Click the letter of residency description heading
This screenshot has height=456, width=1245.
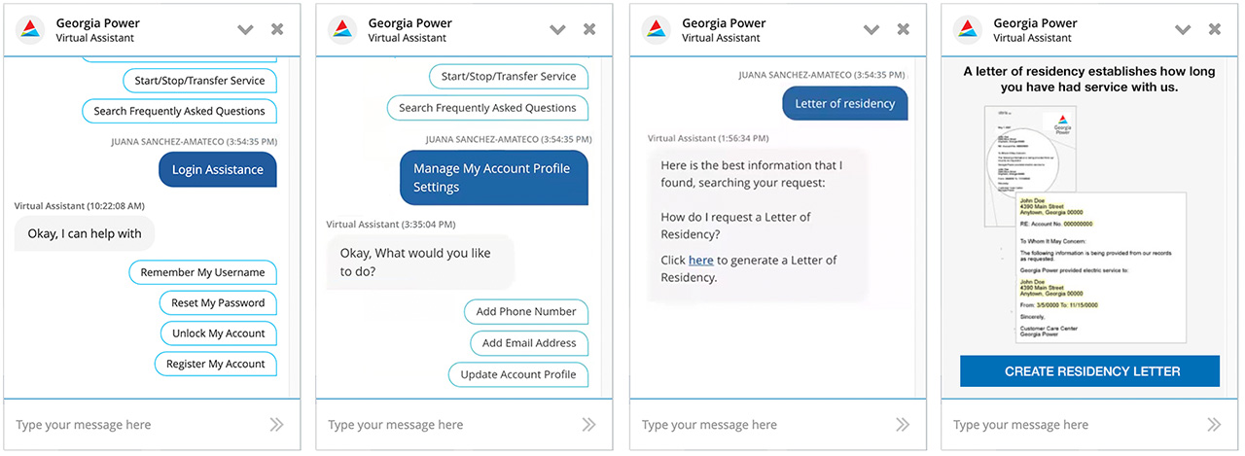[x=1090, y=79]
